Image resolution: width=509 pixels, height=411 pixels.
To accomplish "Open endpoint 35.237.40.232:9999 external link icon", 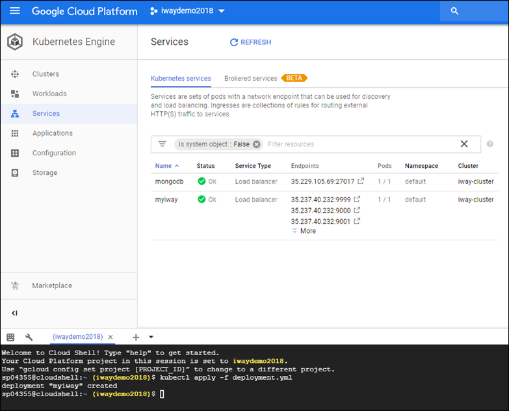I will click(x=357, y=199).
